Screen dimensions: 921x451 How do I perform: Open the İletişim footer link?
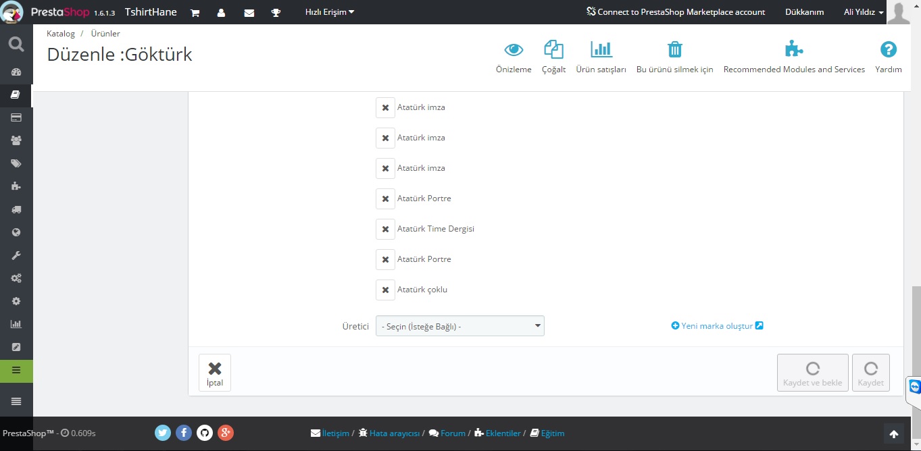pos(330,433)
